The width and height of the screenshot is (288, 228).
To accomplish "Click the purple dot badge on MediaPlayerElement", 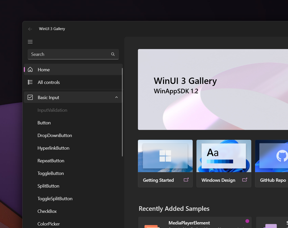I will [x=247, y=221].
